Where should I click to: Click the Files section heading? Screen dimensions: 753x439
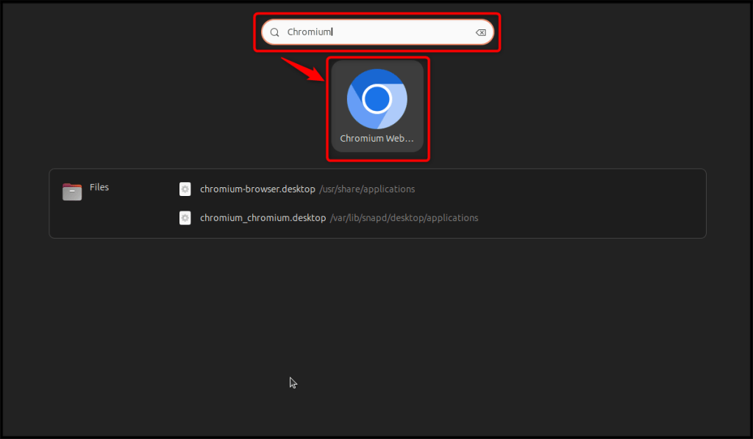click(x=99, y=186)
